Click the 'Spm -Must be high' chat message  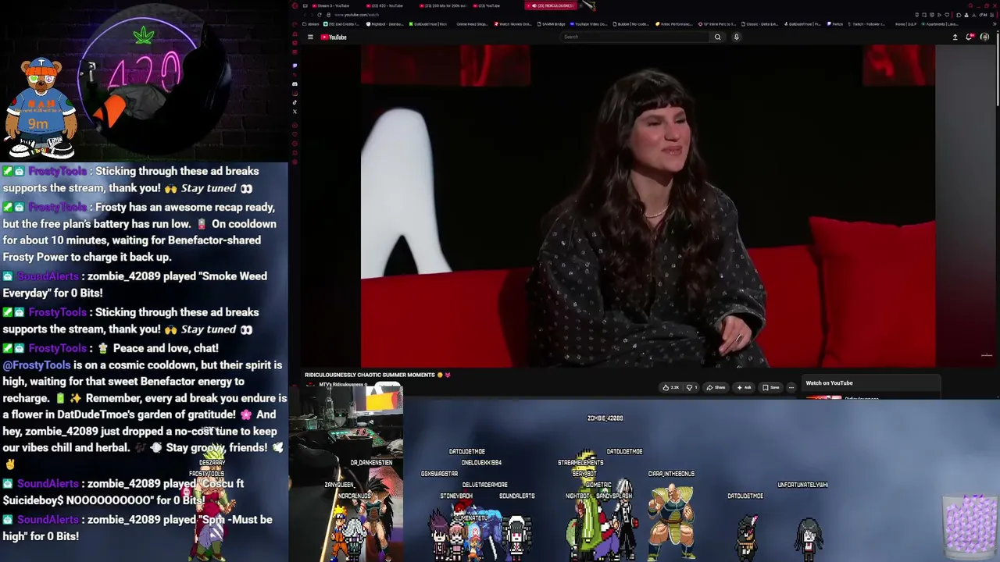coord(137,528)
